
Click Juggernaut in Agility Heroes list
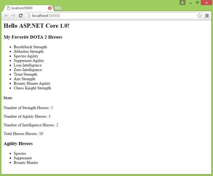pyautogui.click(x=23, y=158)
